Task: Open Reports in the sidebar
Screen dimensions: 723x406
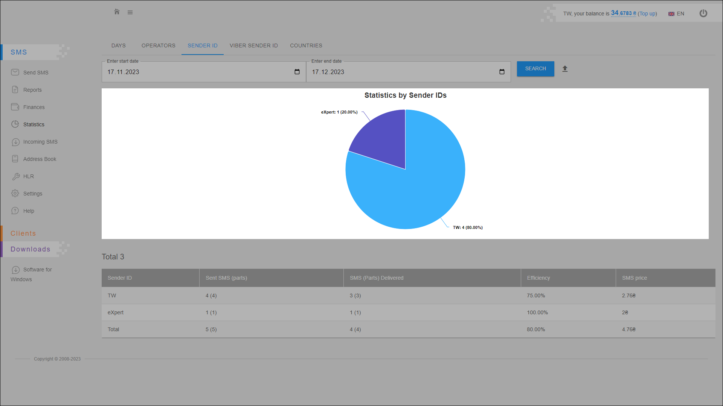Action: (x=32, y=90)
